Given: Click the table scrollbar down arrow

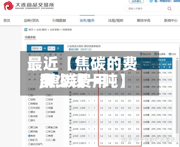Looking at the screenshot, I should pyautogui.click(x=177, y=143).
